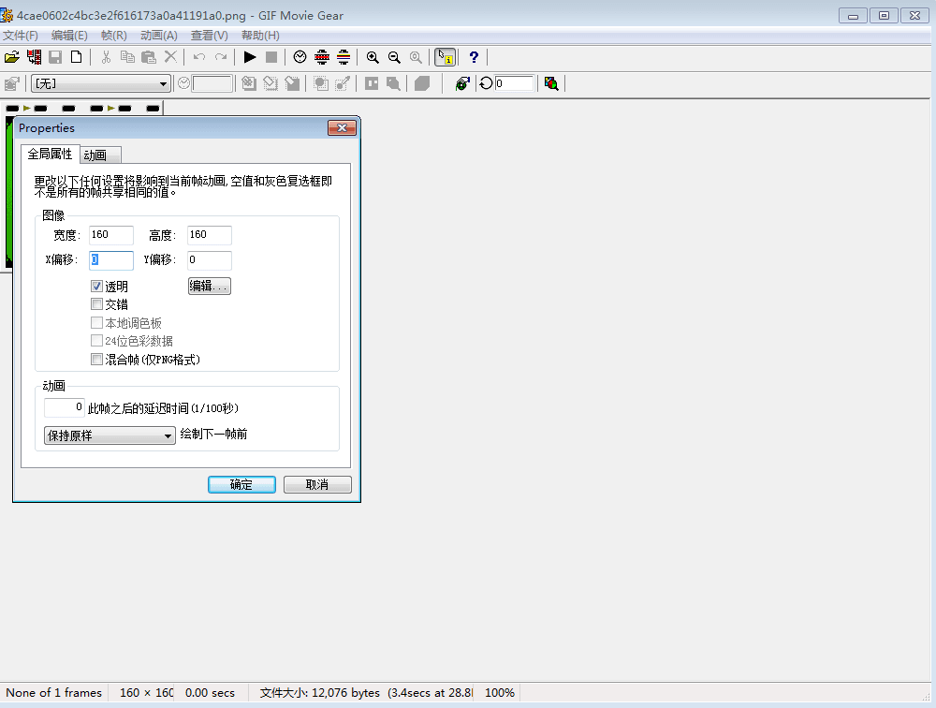Click the blue question mark help icon

point(474,57)
